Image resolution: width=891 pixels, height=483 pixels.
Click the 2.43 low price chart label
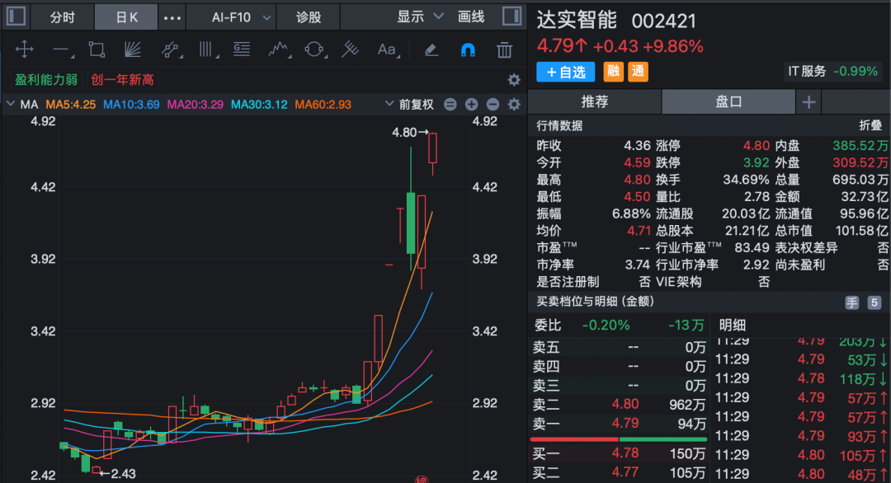tap(123, 473)
